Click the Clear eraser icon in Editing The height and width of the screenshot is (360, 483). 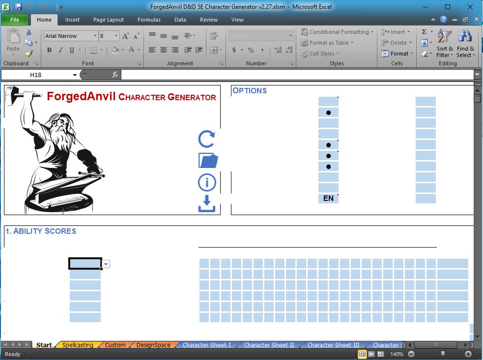coord(424,54)
